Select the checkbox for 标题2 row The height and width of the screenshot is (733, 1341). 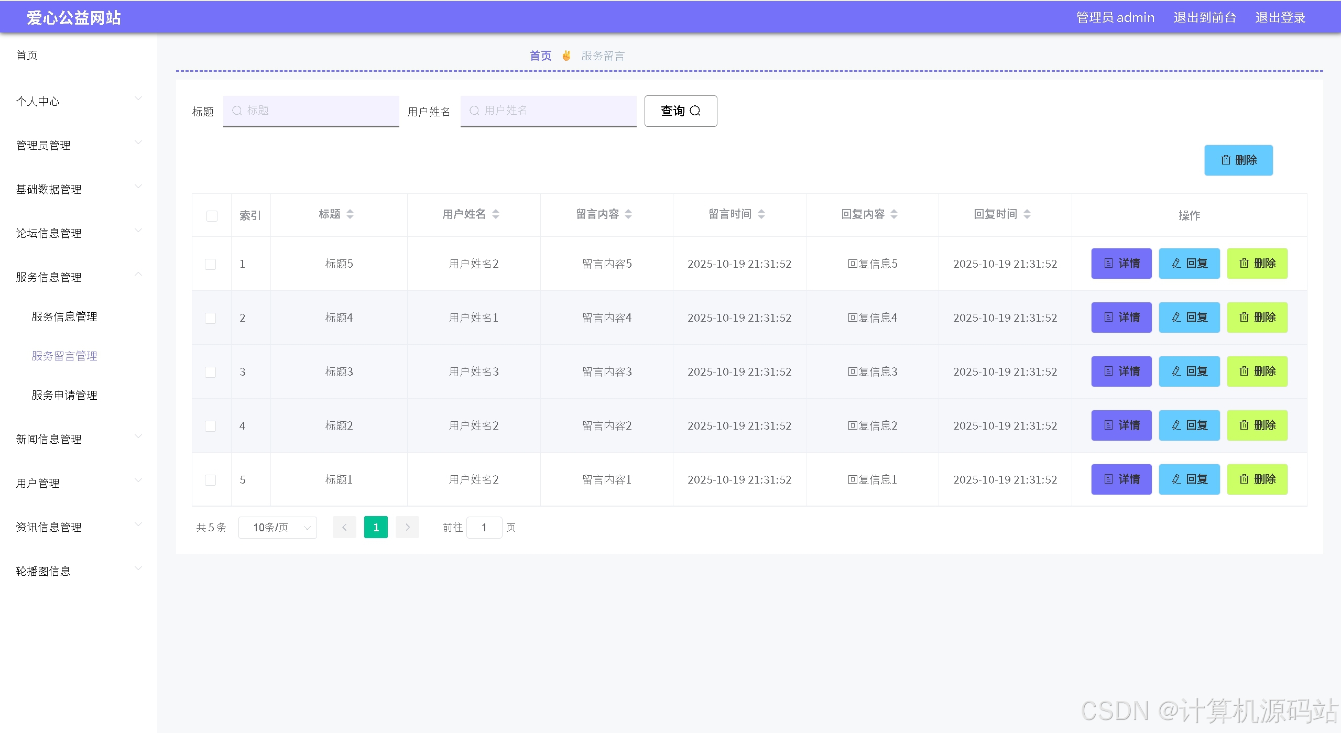(210, 426)
